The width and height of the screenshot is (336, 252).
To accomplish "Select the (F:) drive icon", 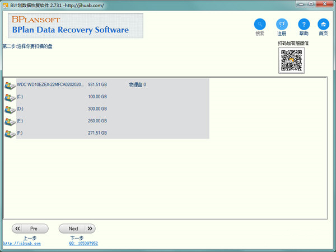I will (x=10, y=133).
